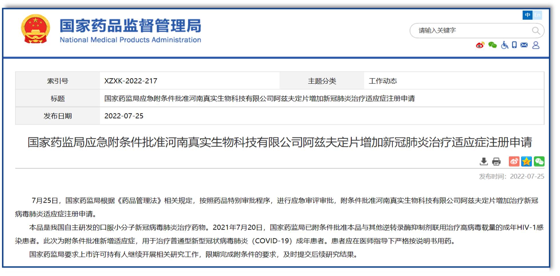This screenshot has height=276, width=560.
Task: Select the index number XZXK-2022-217 cell
Action: [x=131, y=81]
